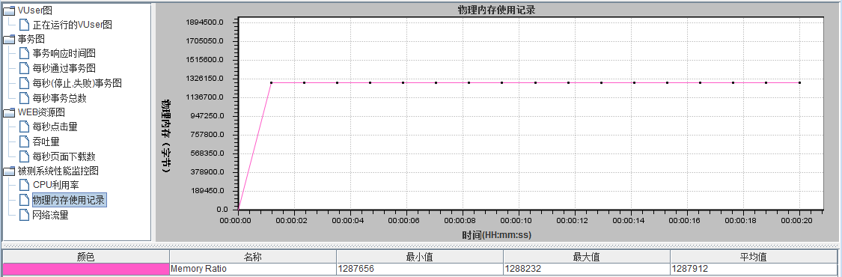Viewport: 842px width, 277px height.
Task: Select the 事务图 tree node
Action: click(31, 39)
